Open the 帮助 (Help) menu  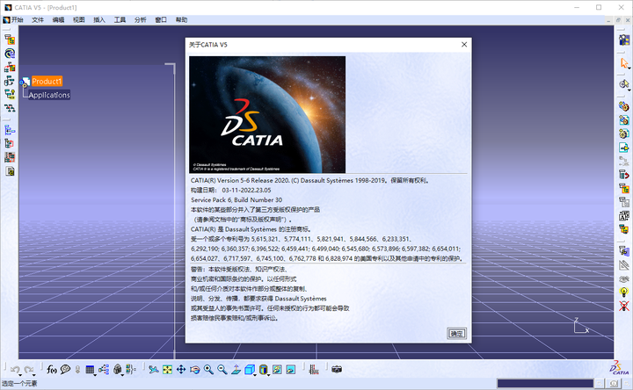[182, 19]
